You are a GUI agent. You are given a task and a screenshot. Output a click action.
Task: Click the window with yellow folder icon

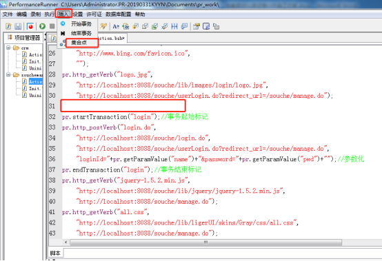point(197,26)
